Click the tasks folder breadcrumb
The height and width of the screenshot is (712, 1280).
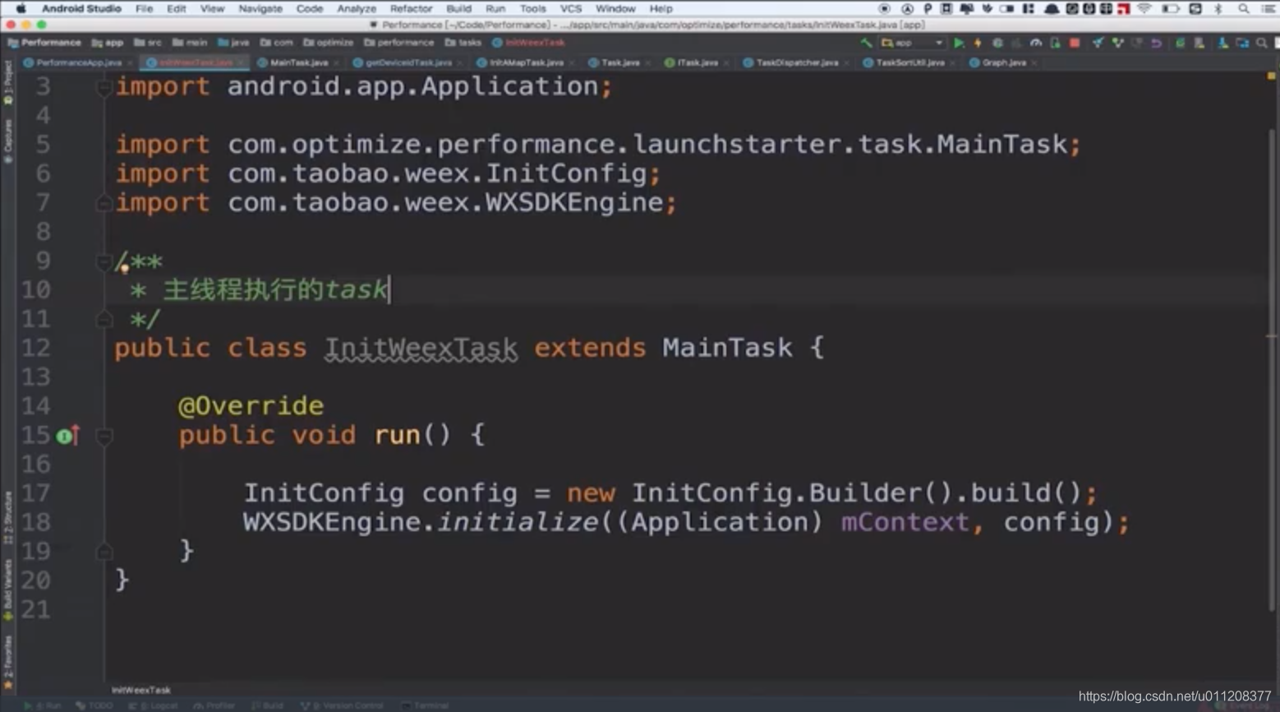463,43
